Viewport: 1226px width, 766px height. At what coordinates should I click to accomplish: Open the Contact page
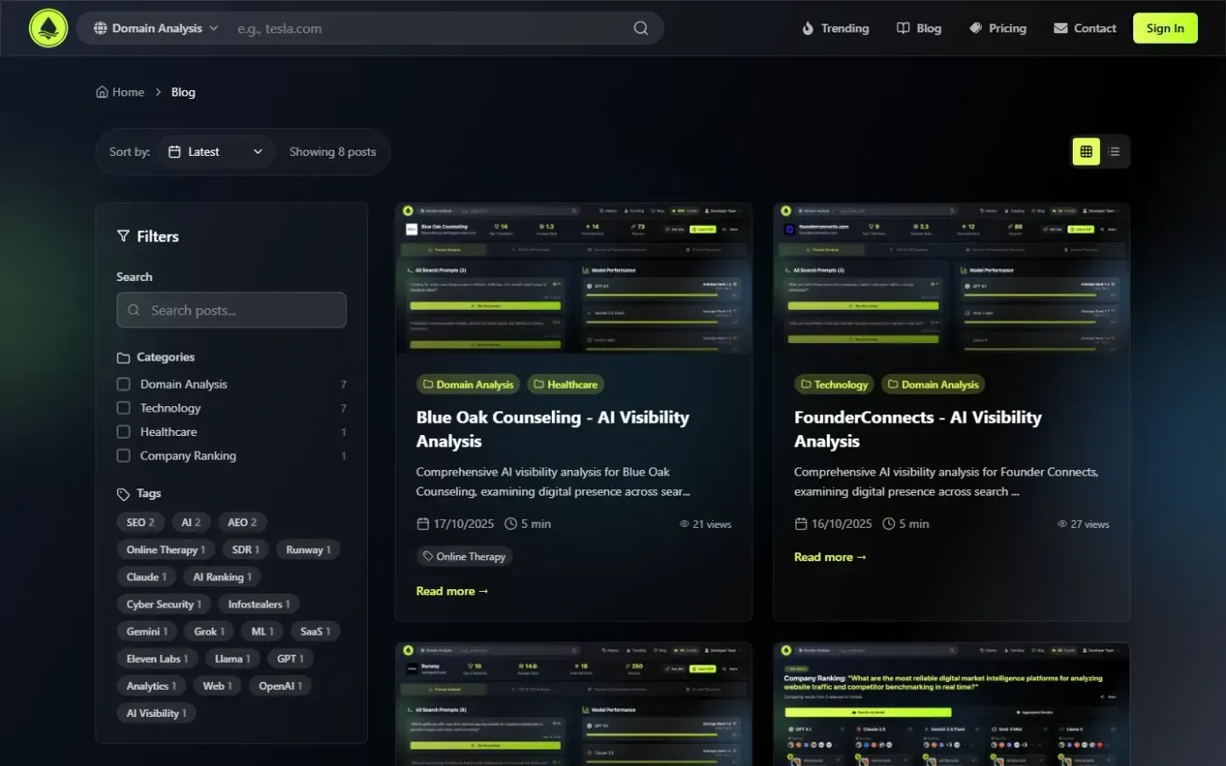pyautogui.click(x=1084, y=28)
